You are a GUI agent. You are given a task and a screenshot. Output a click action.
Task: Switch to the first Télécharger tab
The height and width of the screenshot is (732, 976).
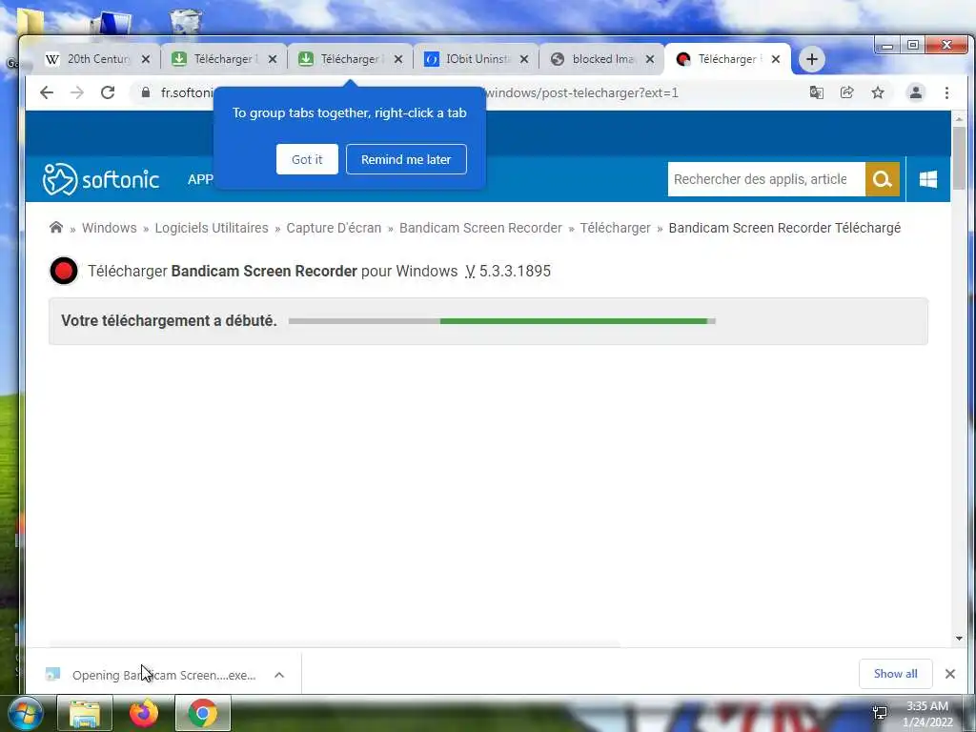click(x=225, y=59)
